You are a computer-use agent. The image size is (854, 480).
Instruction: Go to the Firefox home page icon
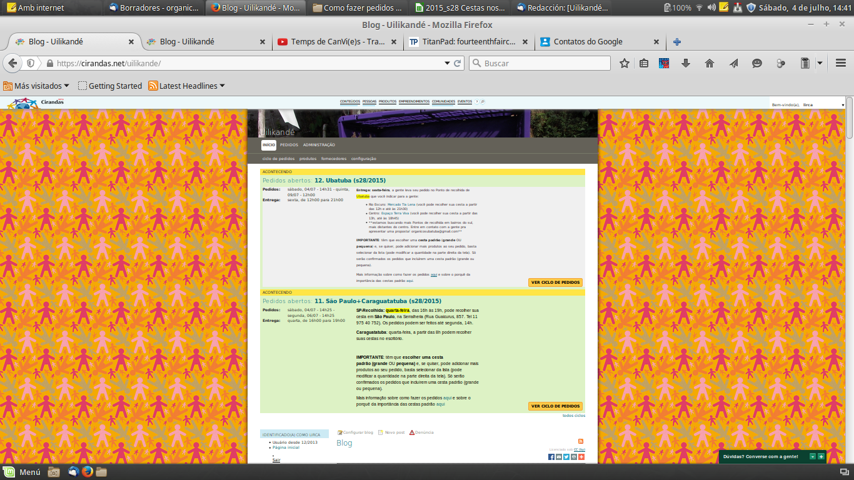(709, 63)
